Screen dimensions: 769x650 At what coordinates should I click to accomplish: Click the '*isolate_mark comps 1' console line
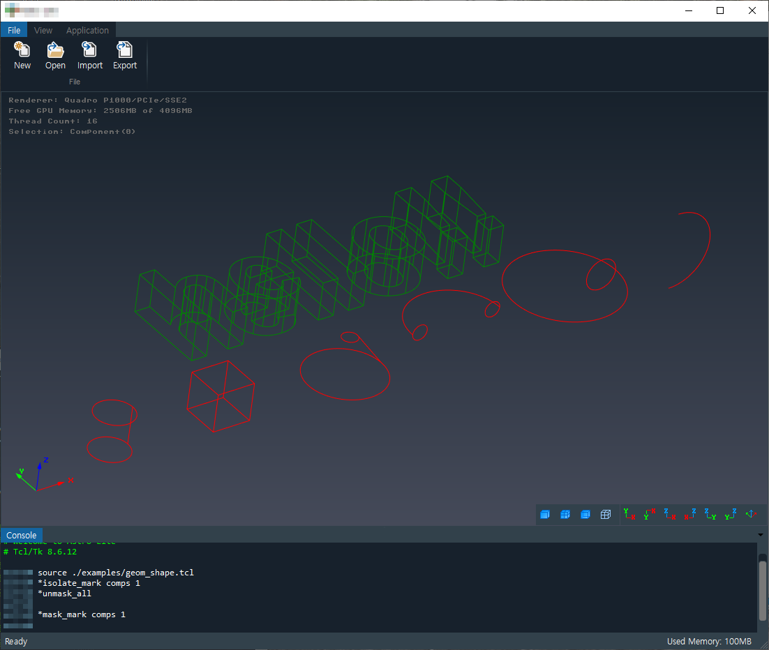(89, 583)
